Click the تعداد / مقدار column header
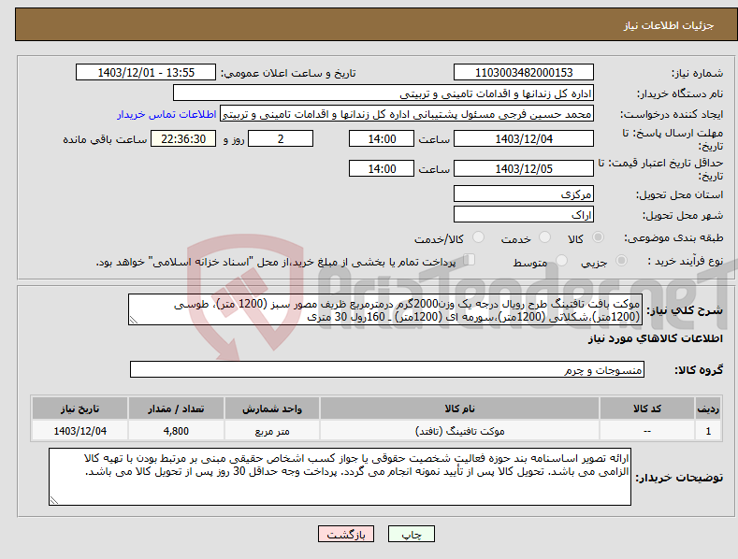738x559 pixels. coord(176,408)
